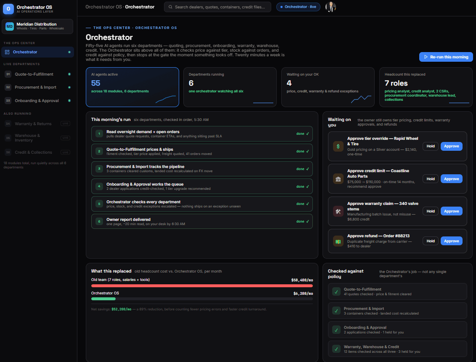The image size is (476, 362).
Task: Click the Orchestrator grid icon in sidebar
Action: pos(7,52)
